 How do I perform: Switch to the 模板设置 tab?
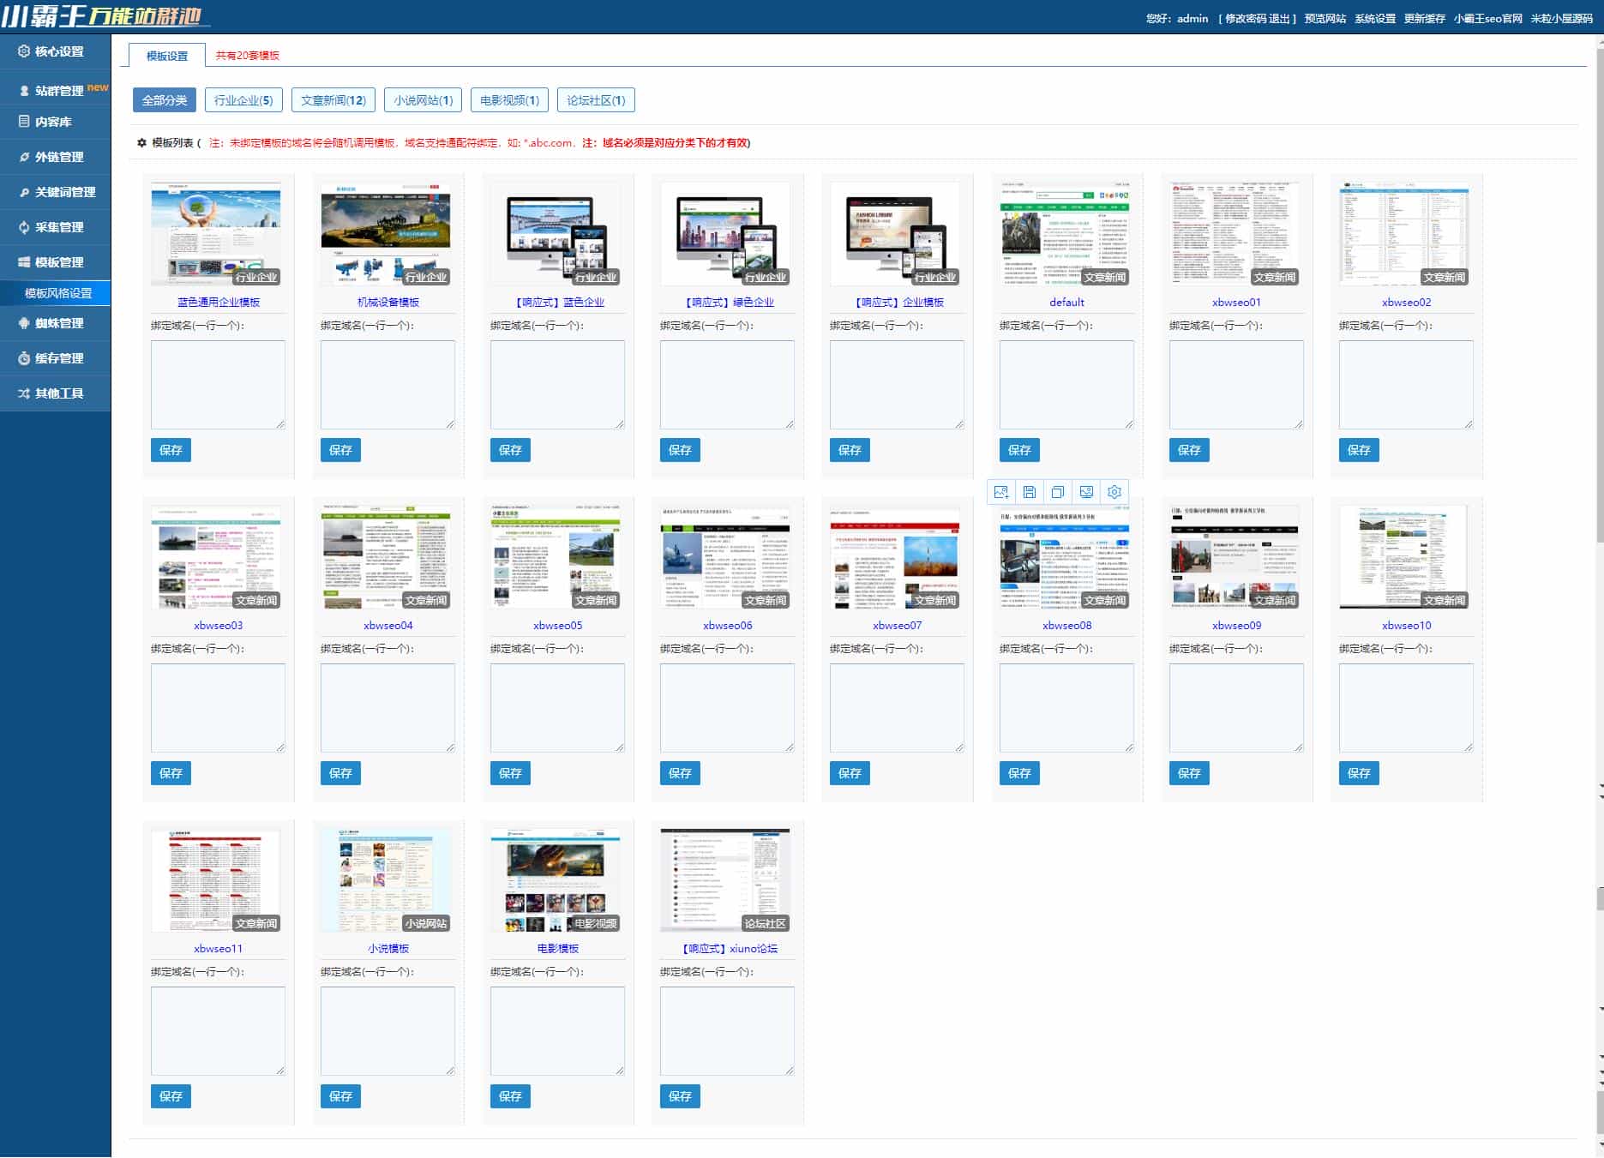[x=167, y=56]
